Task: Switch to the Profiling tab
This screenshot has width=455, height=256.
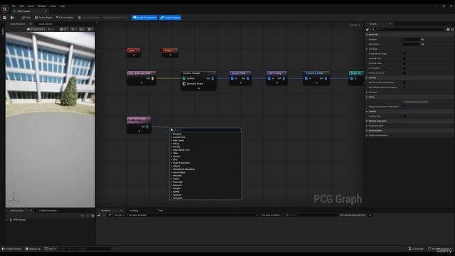Action: 134,210
